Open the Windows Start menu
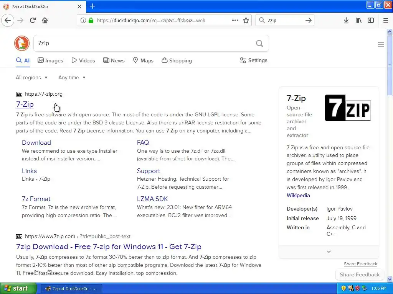This screenshot has width=393, height=294. pos(18,288)
